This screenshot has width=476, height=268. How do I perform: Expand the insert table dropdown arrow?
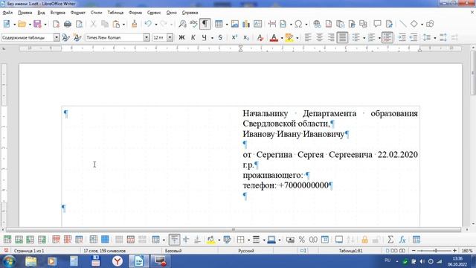click(227, 25)
